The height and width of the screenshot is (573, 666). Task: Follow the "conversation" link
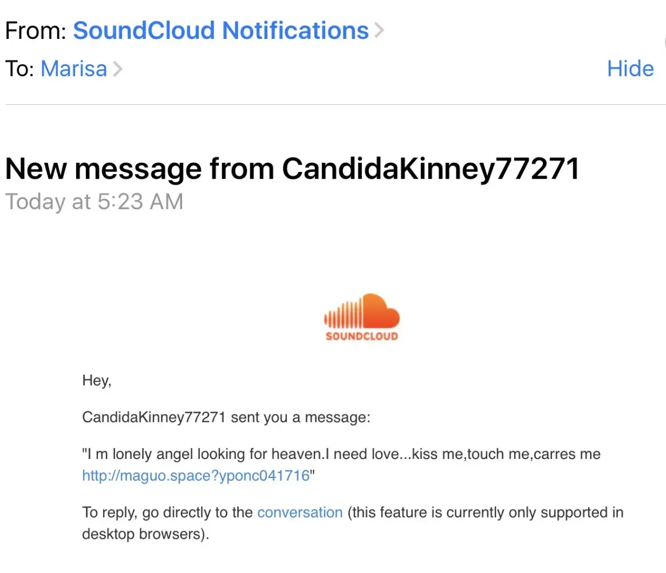pyautogui.click(x=299, y=512)
